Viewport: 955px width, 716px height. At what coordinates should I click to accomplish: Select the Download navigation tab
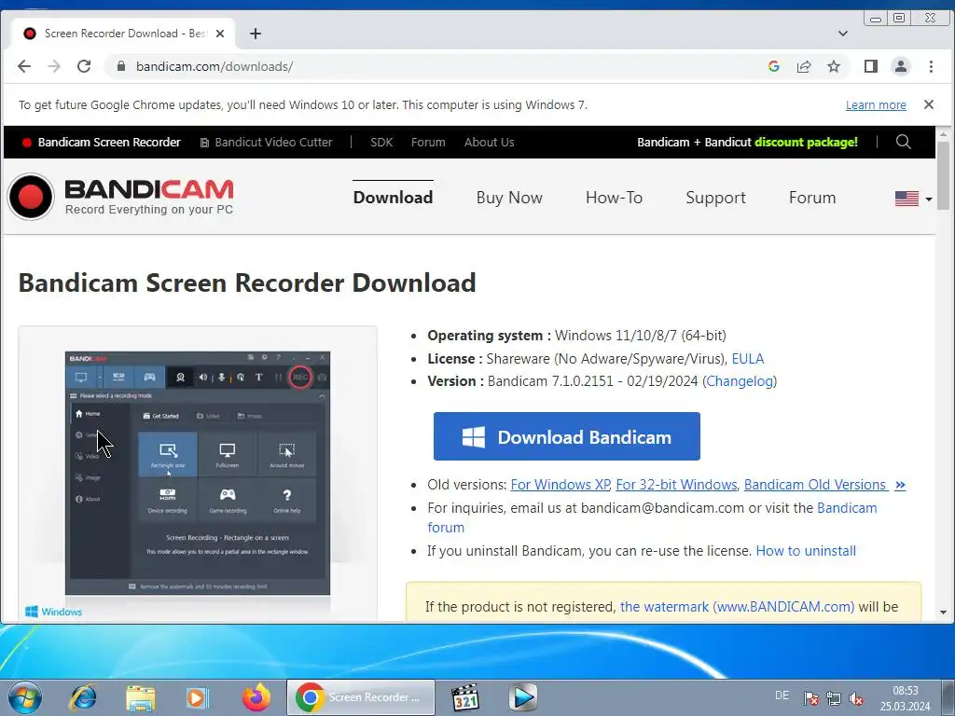click(x=393, y=198)
